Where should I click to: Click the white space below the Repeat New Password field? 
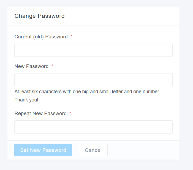(93, 137)
